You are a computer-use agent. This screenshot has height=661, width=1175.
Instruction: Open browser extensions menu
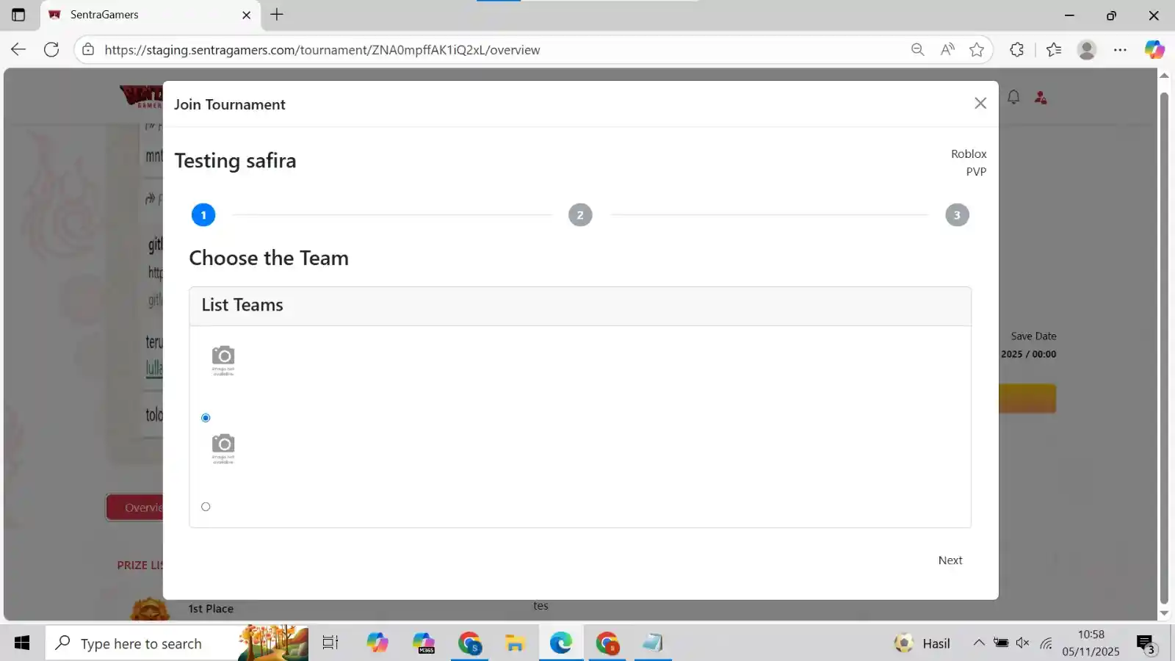(1016, 50)
